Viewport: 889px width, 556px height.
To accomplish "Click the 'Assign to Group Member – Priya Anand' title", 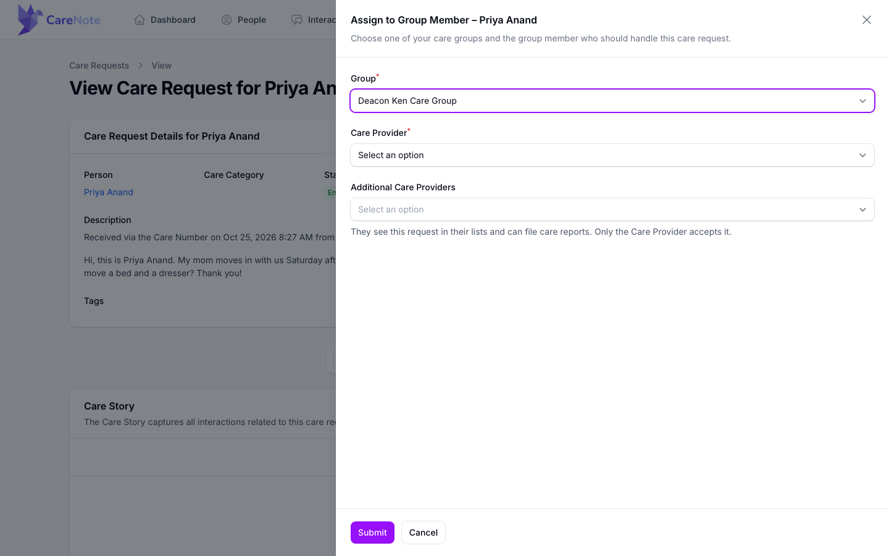I will 444,20.
